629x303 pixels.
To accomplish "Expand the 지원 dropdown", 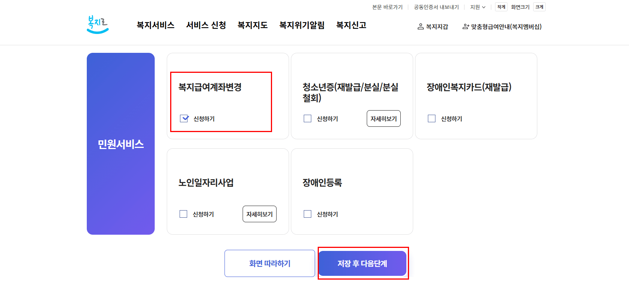I will (477, 7).
